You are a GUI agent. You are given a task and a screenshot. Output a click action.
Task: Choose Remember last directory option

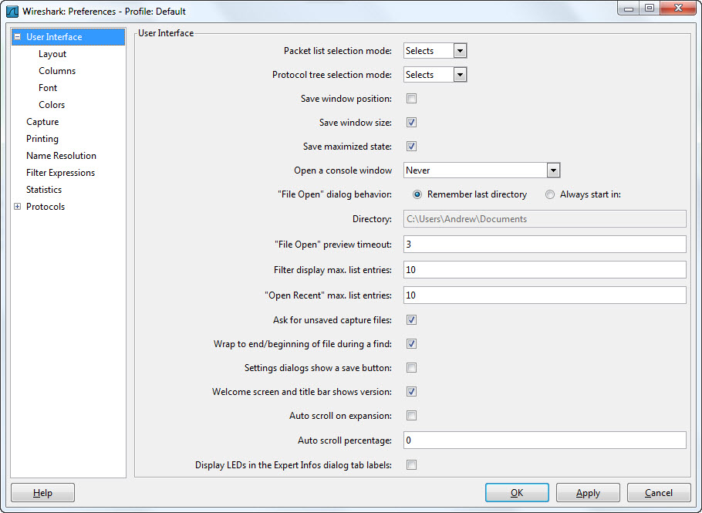click(417, 194)
